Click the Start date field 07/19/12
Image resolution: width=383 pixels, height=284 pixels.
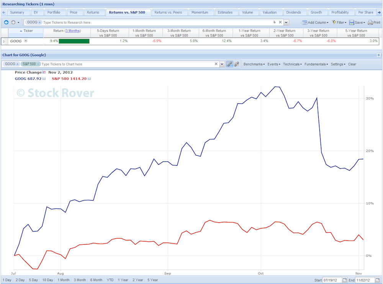332,280
